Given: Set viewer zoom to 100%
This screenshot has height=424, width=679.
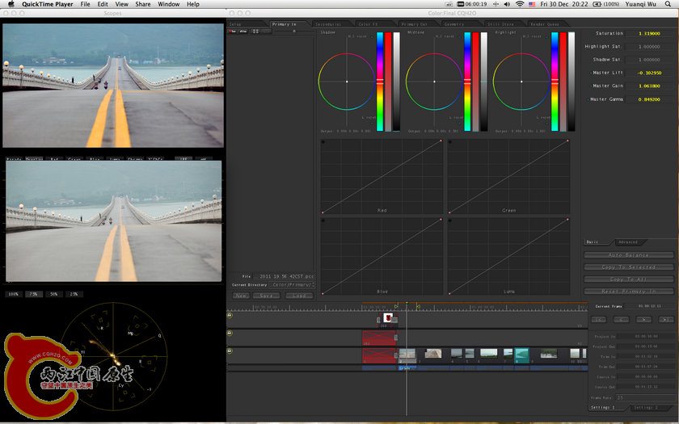Looking at the screenshot, I should click(x=14, y=294).
